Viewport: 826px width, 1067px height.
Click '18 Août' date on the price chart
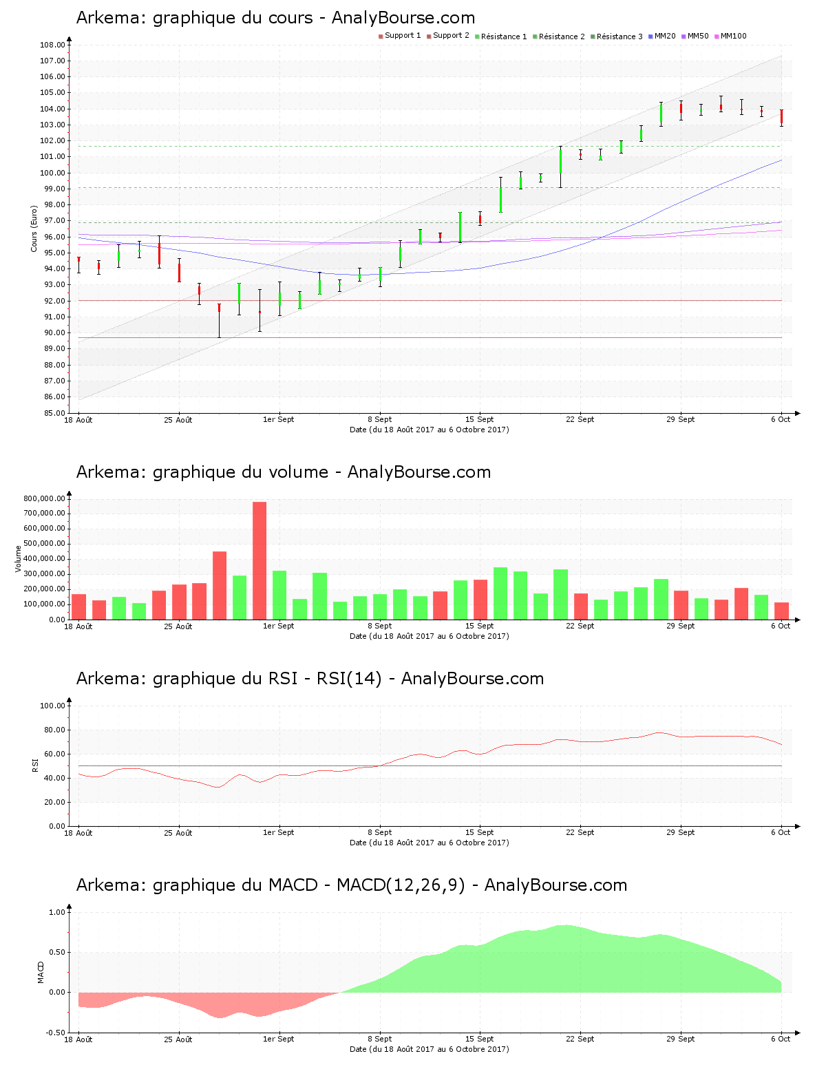(78, 420)
